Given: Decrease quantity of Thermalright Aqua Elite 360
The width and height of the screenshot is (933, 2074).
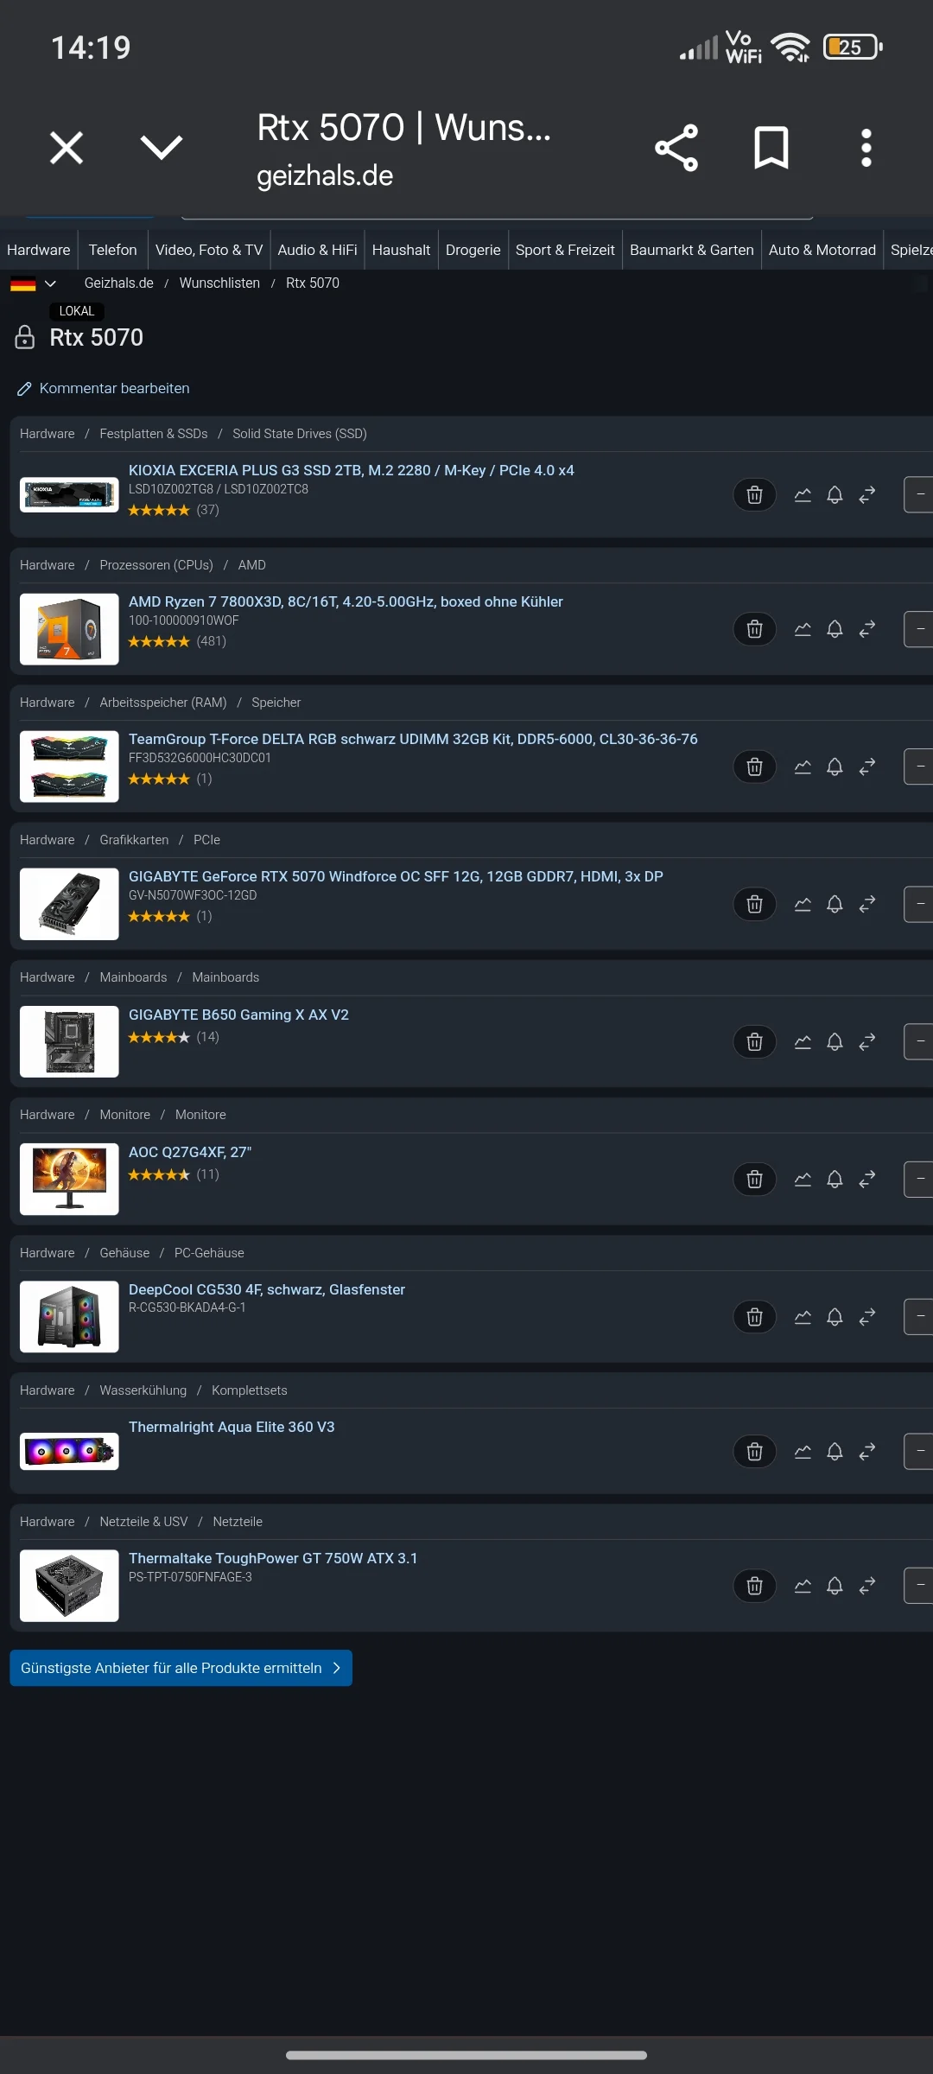Looking at the screenshot, I should click(919, 1451).
